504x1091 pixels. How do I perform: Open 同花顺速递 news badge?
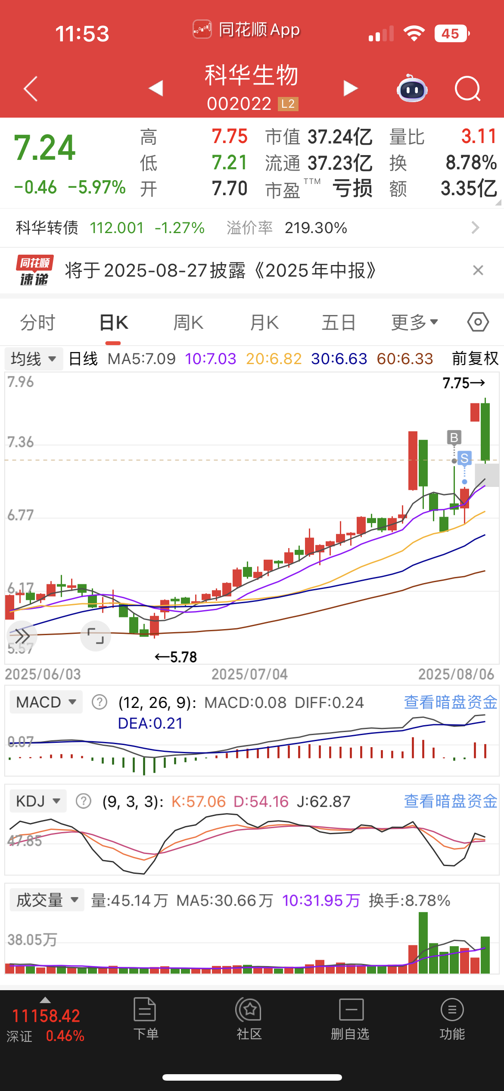[x=34, y=270]
